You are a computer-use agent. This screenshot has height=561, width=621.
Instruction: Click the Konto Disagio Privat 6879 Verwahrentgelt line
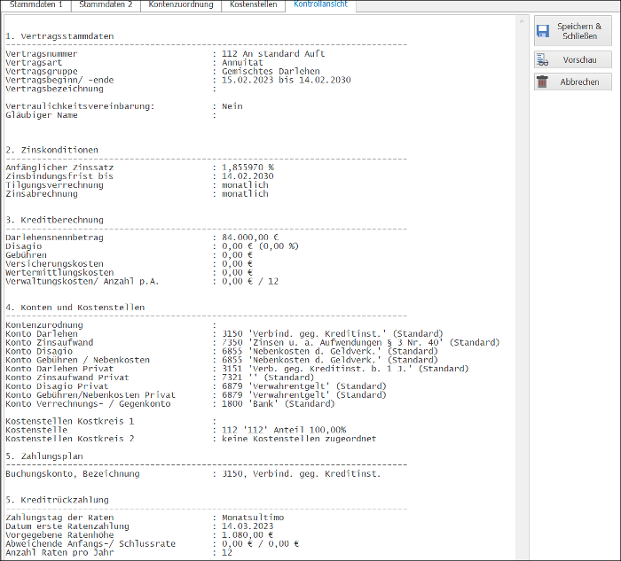304,386
